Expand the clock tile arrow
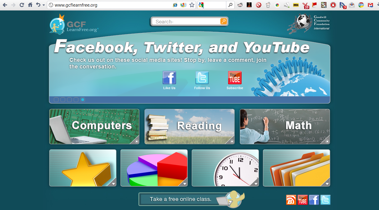 click(x=256, y=184)
